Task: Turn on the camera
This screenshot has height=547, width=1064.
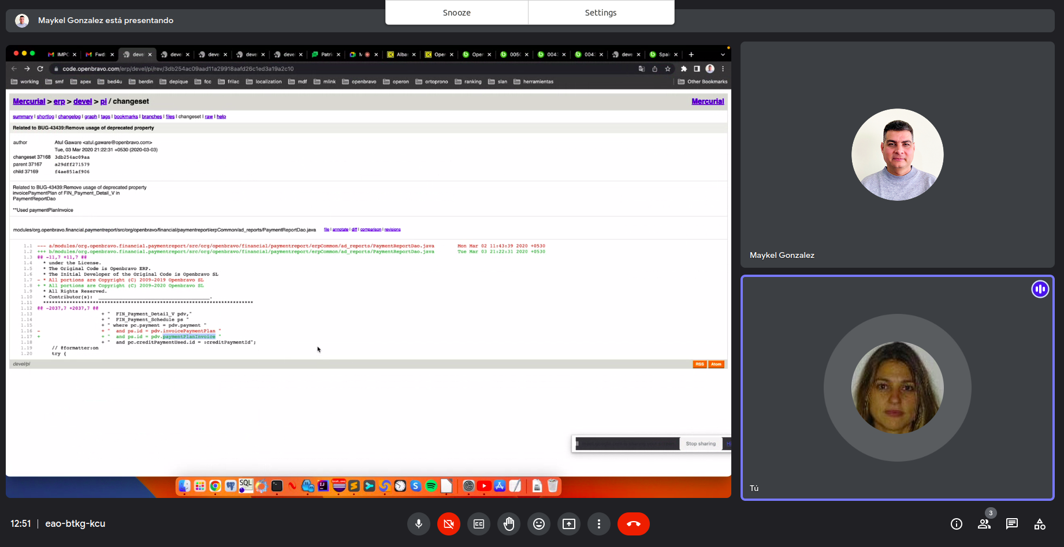Action: 449,524
